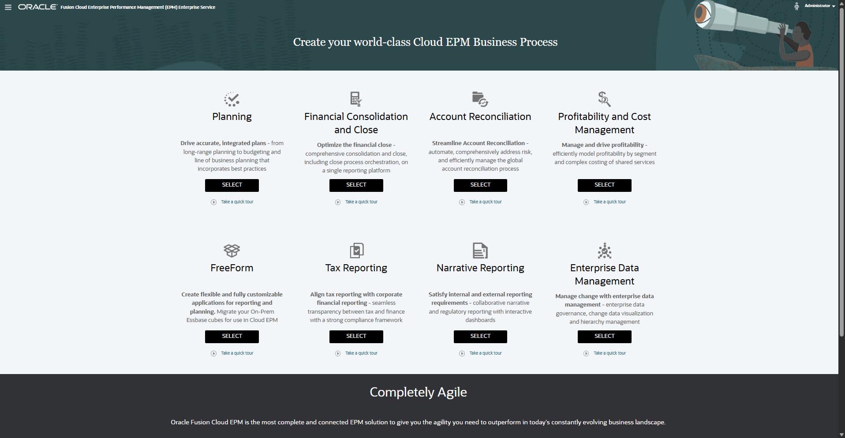Click the 'Create flexible and fully customizable' description
The width and height of the screenshot is (845, 438).
click(x=232, y=307)
